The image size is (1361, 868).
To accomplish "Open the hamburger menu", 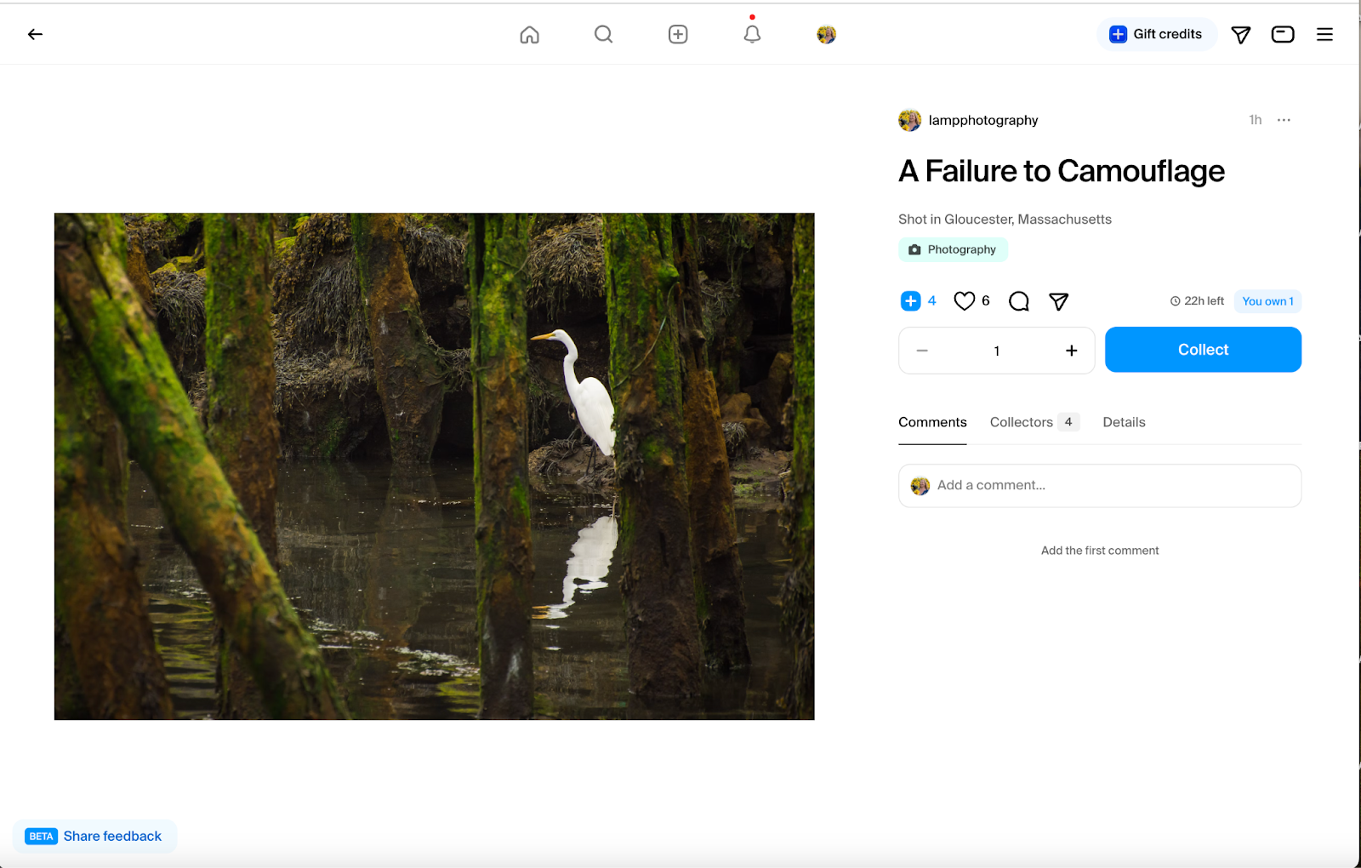I will (1324, 34).
